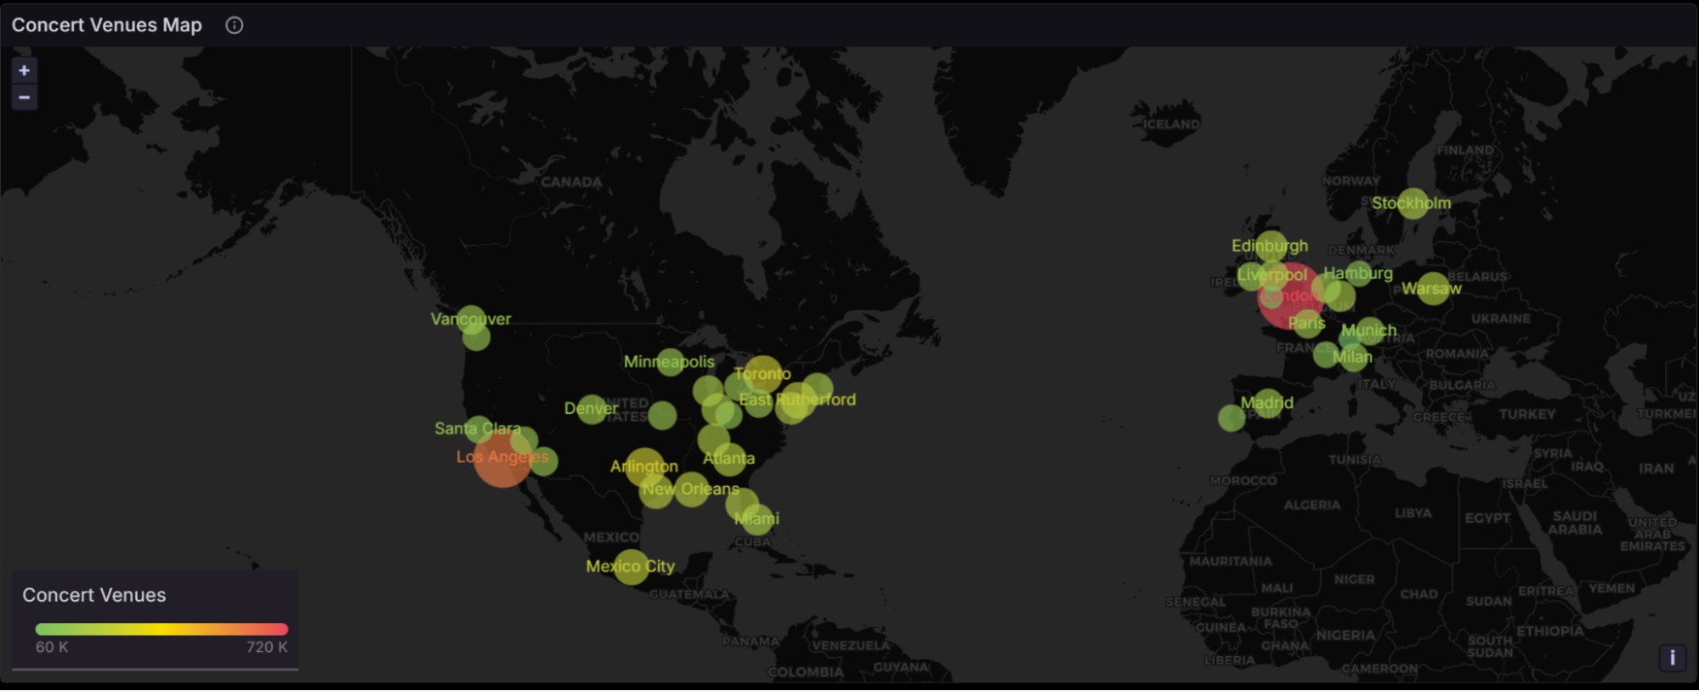This screenshot has height=691, width=1699.
Task: Click the Stockholm venue marker
Action: coord(1413,203)
